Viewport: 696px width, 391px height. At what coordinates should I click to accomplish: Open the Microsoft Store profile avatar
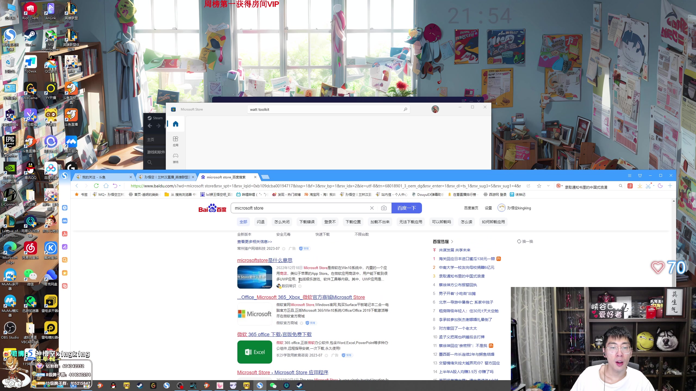435,109
